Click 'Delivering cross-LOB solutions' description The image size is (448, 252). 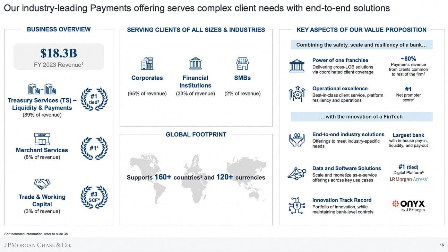click(x=343, y=70)
